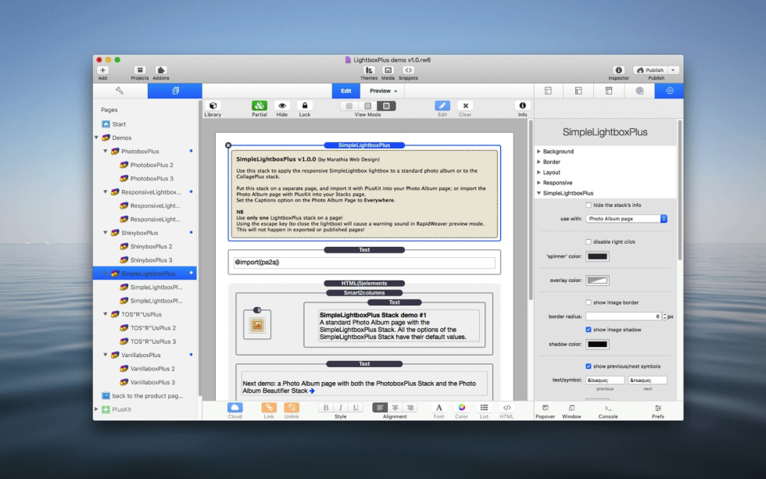This screenshot has width=766, height=479.
Task: Open the second inspector layout tab
Action: tap(578, 91)
